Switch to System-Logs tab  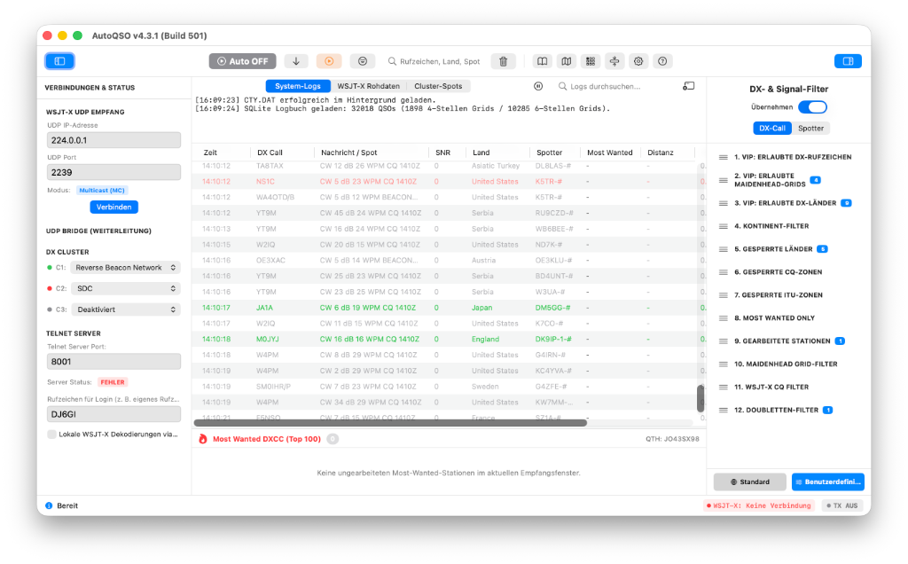point(298,86)
